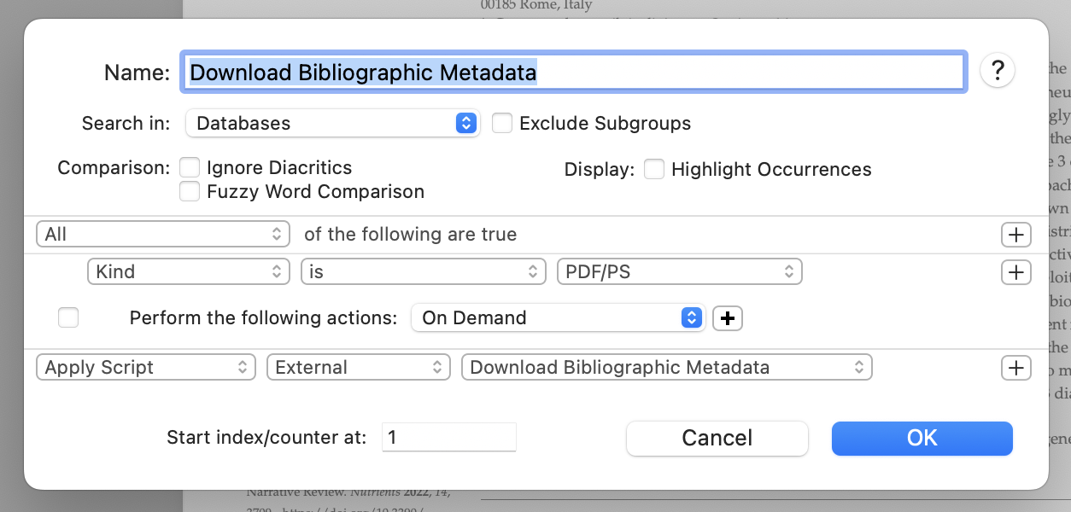Enable Exclude Subgroups checkbox
The width and height of the screenshot is (1071, 512).
coord(502,123)
